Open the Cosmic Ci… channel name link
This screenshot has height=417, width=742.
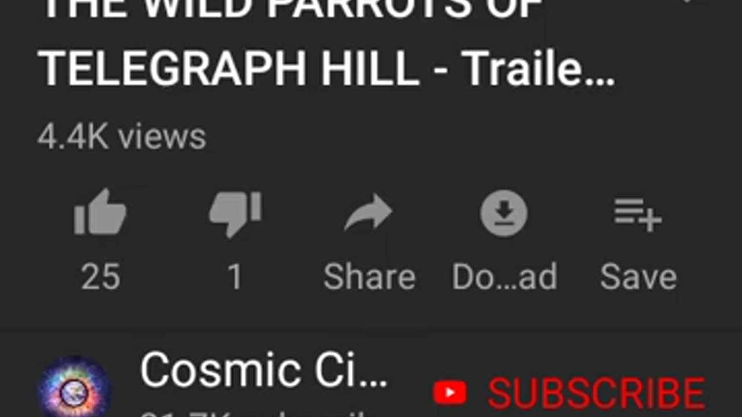(264, 371)
